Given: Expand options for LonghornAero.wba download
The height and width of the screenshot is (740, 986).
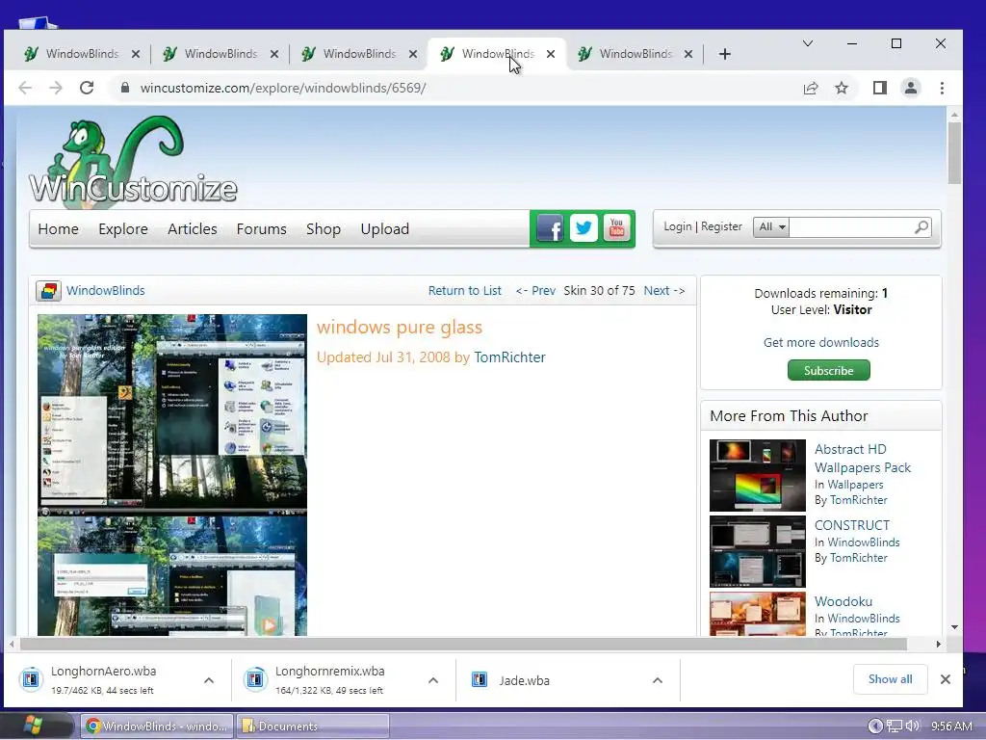Looking at the screenshot, I should point(209,680).
